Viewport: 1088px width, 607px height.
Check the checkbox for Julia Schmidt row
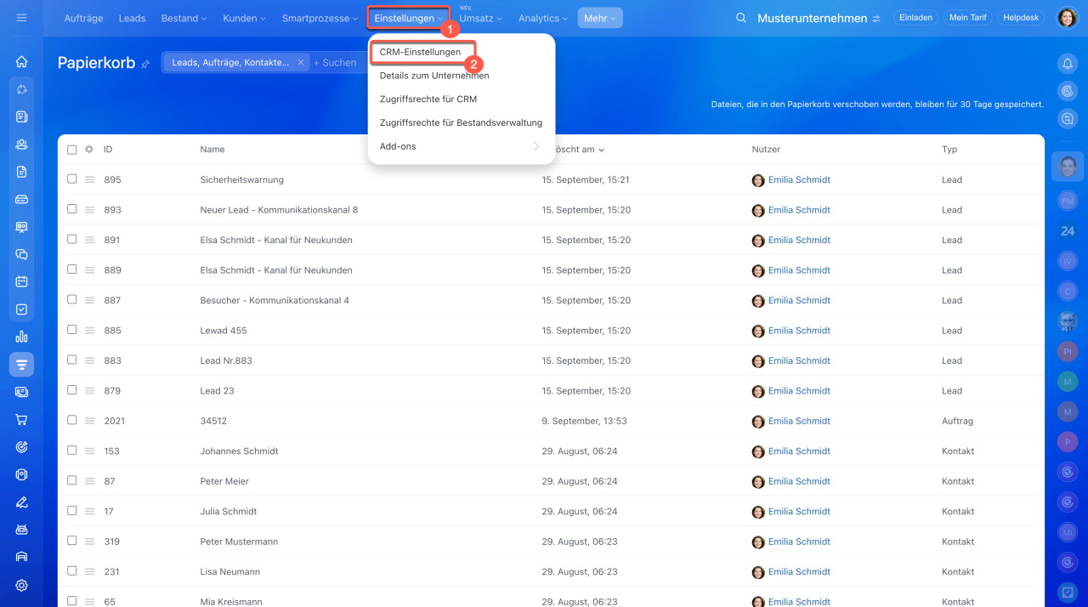[71, 511]
